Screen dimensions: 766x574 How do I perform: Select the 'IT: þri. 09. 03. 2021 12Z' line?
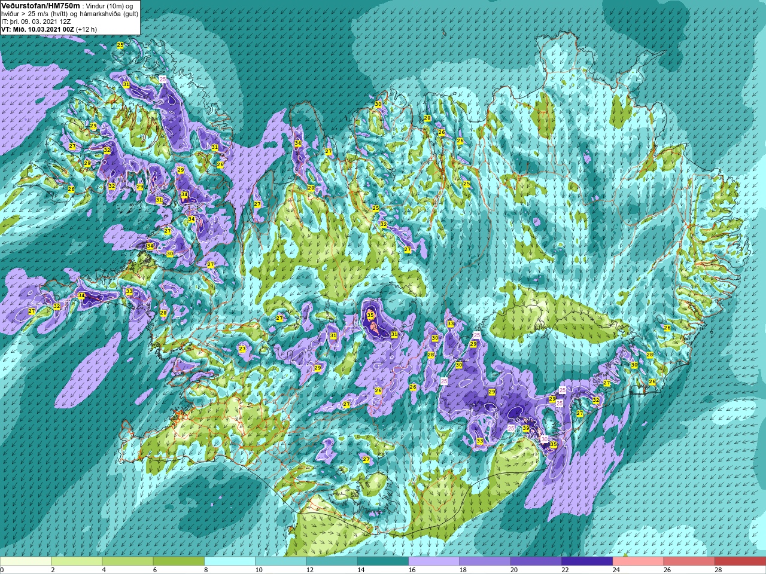coord(36,22)
